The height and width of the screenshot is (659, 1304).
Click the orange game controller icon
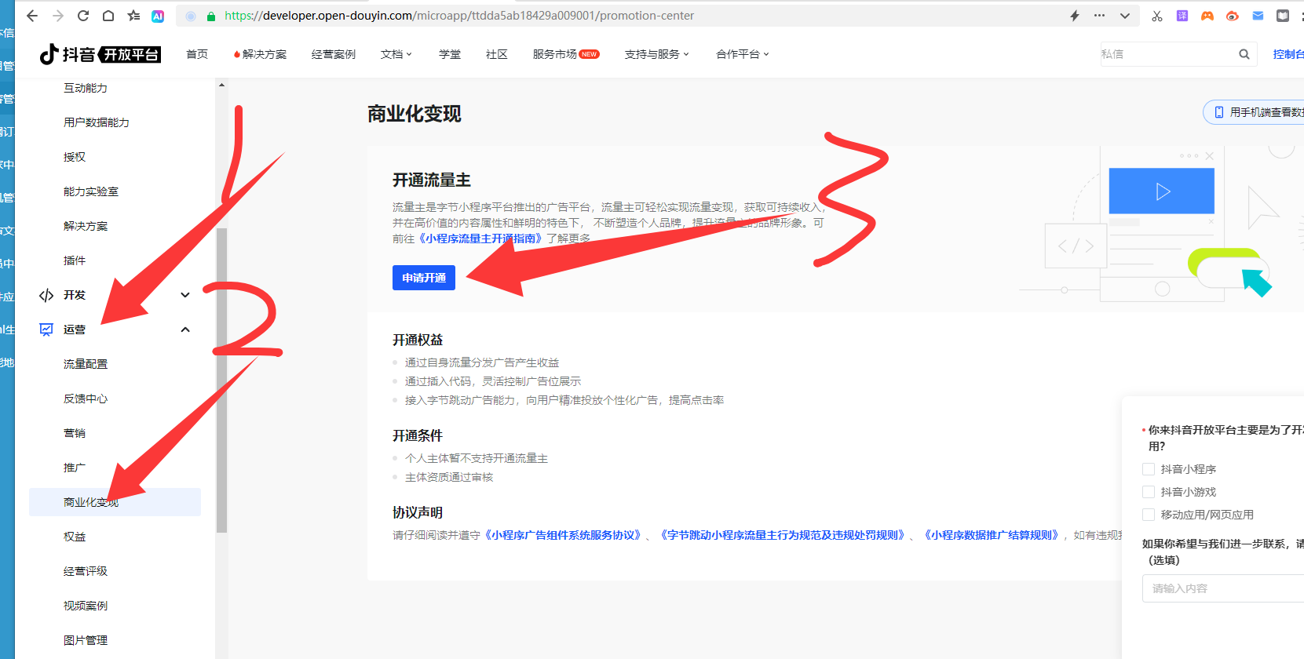[x=1207, y=16]
